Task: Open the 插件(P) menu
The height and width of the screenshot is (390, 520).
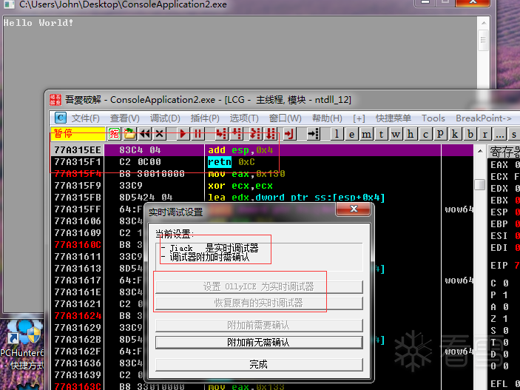Action: tap(205, 118)
